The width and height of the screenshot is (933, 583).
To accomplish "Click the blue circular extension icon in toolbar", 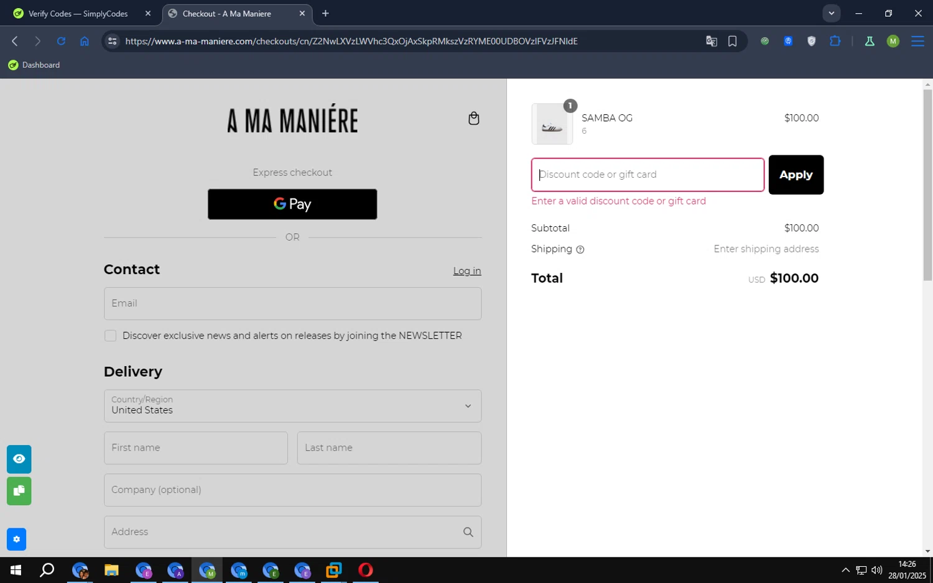I will [x=788, y=41].
